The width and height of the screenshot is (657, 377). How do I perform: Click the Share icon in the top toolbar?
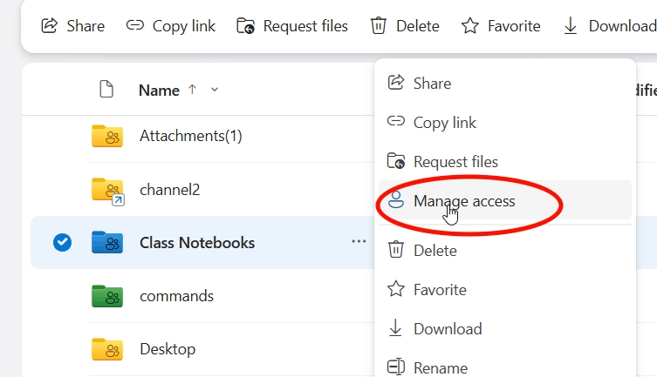click(50, 26)
